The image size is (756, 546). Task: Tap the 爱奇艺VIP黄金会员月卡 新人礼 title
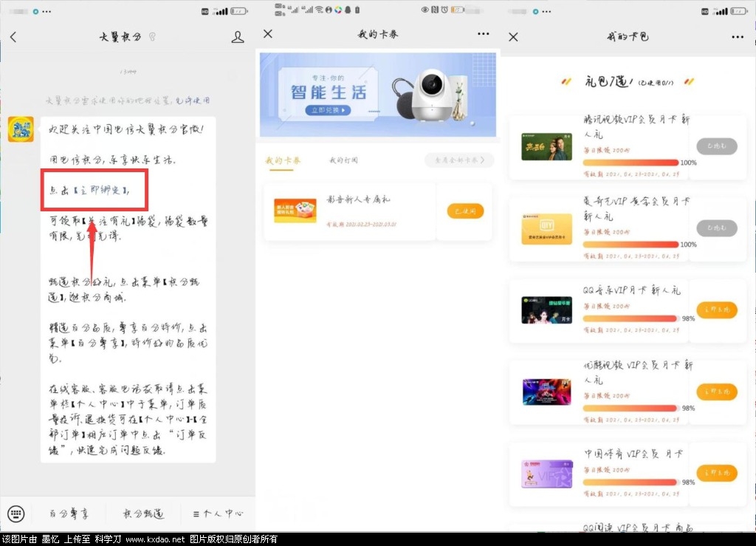[636, 209]
